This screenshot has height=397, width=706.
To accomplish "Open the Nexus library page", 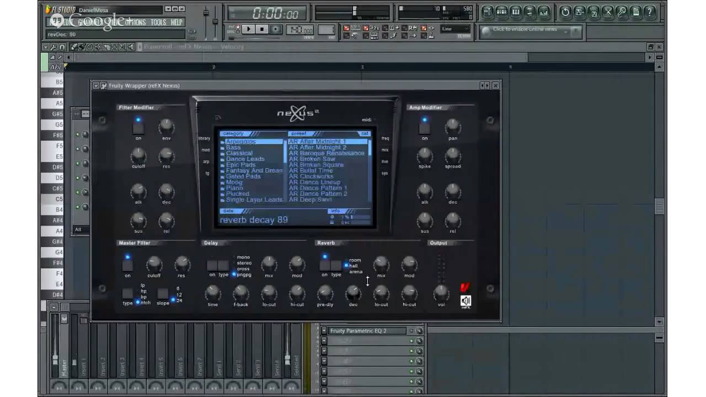I will tap(204, 138).
